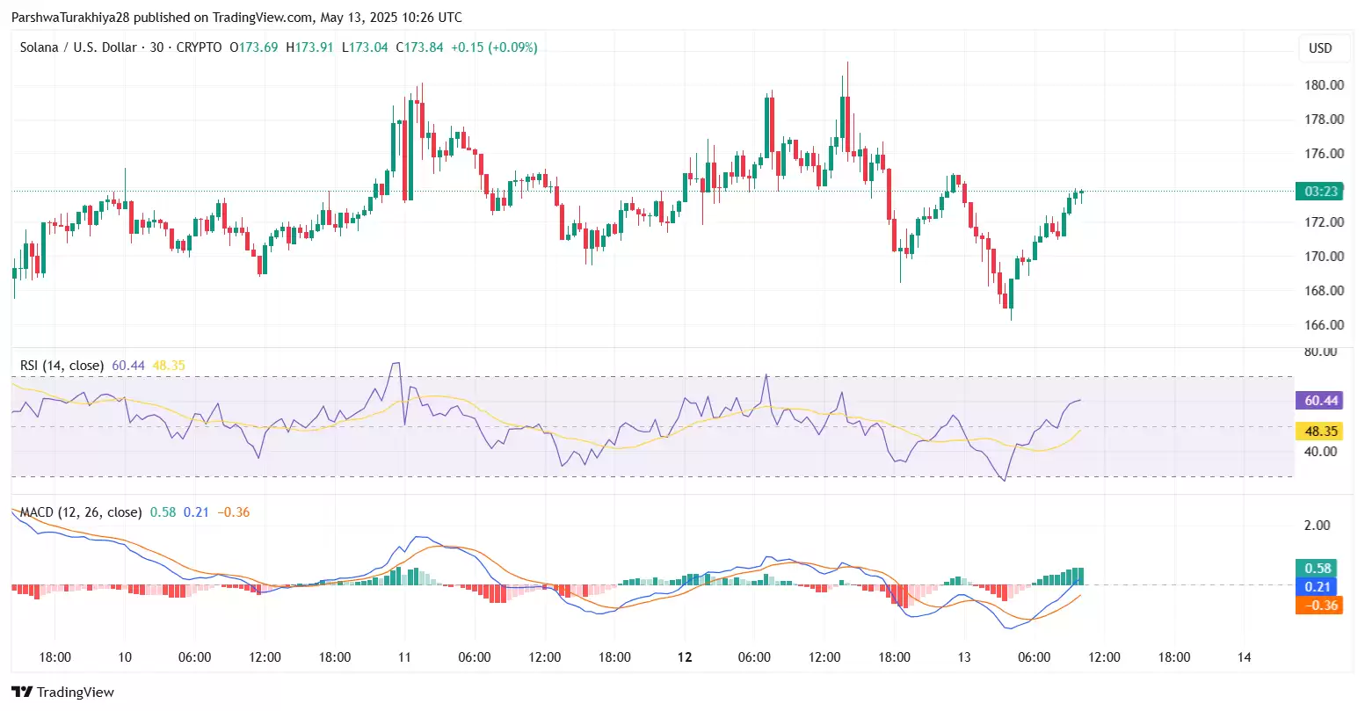
Task: Click the bold 12 date on time axis
Action: click(685, 657)
